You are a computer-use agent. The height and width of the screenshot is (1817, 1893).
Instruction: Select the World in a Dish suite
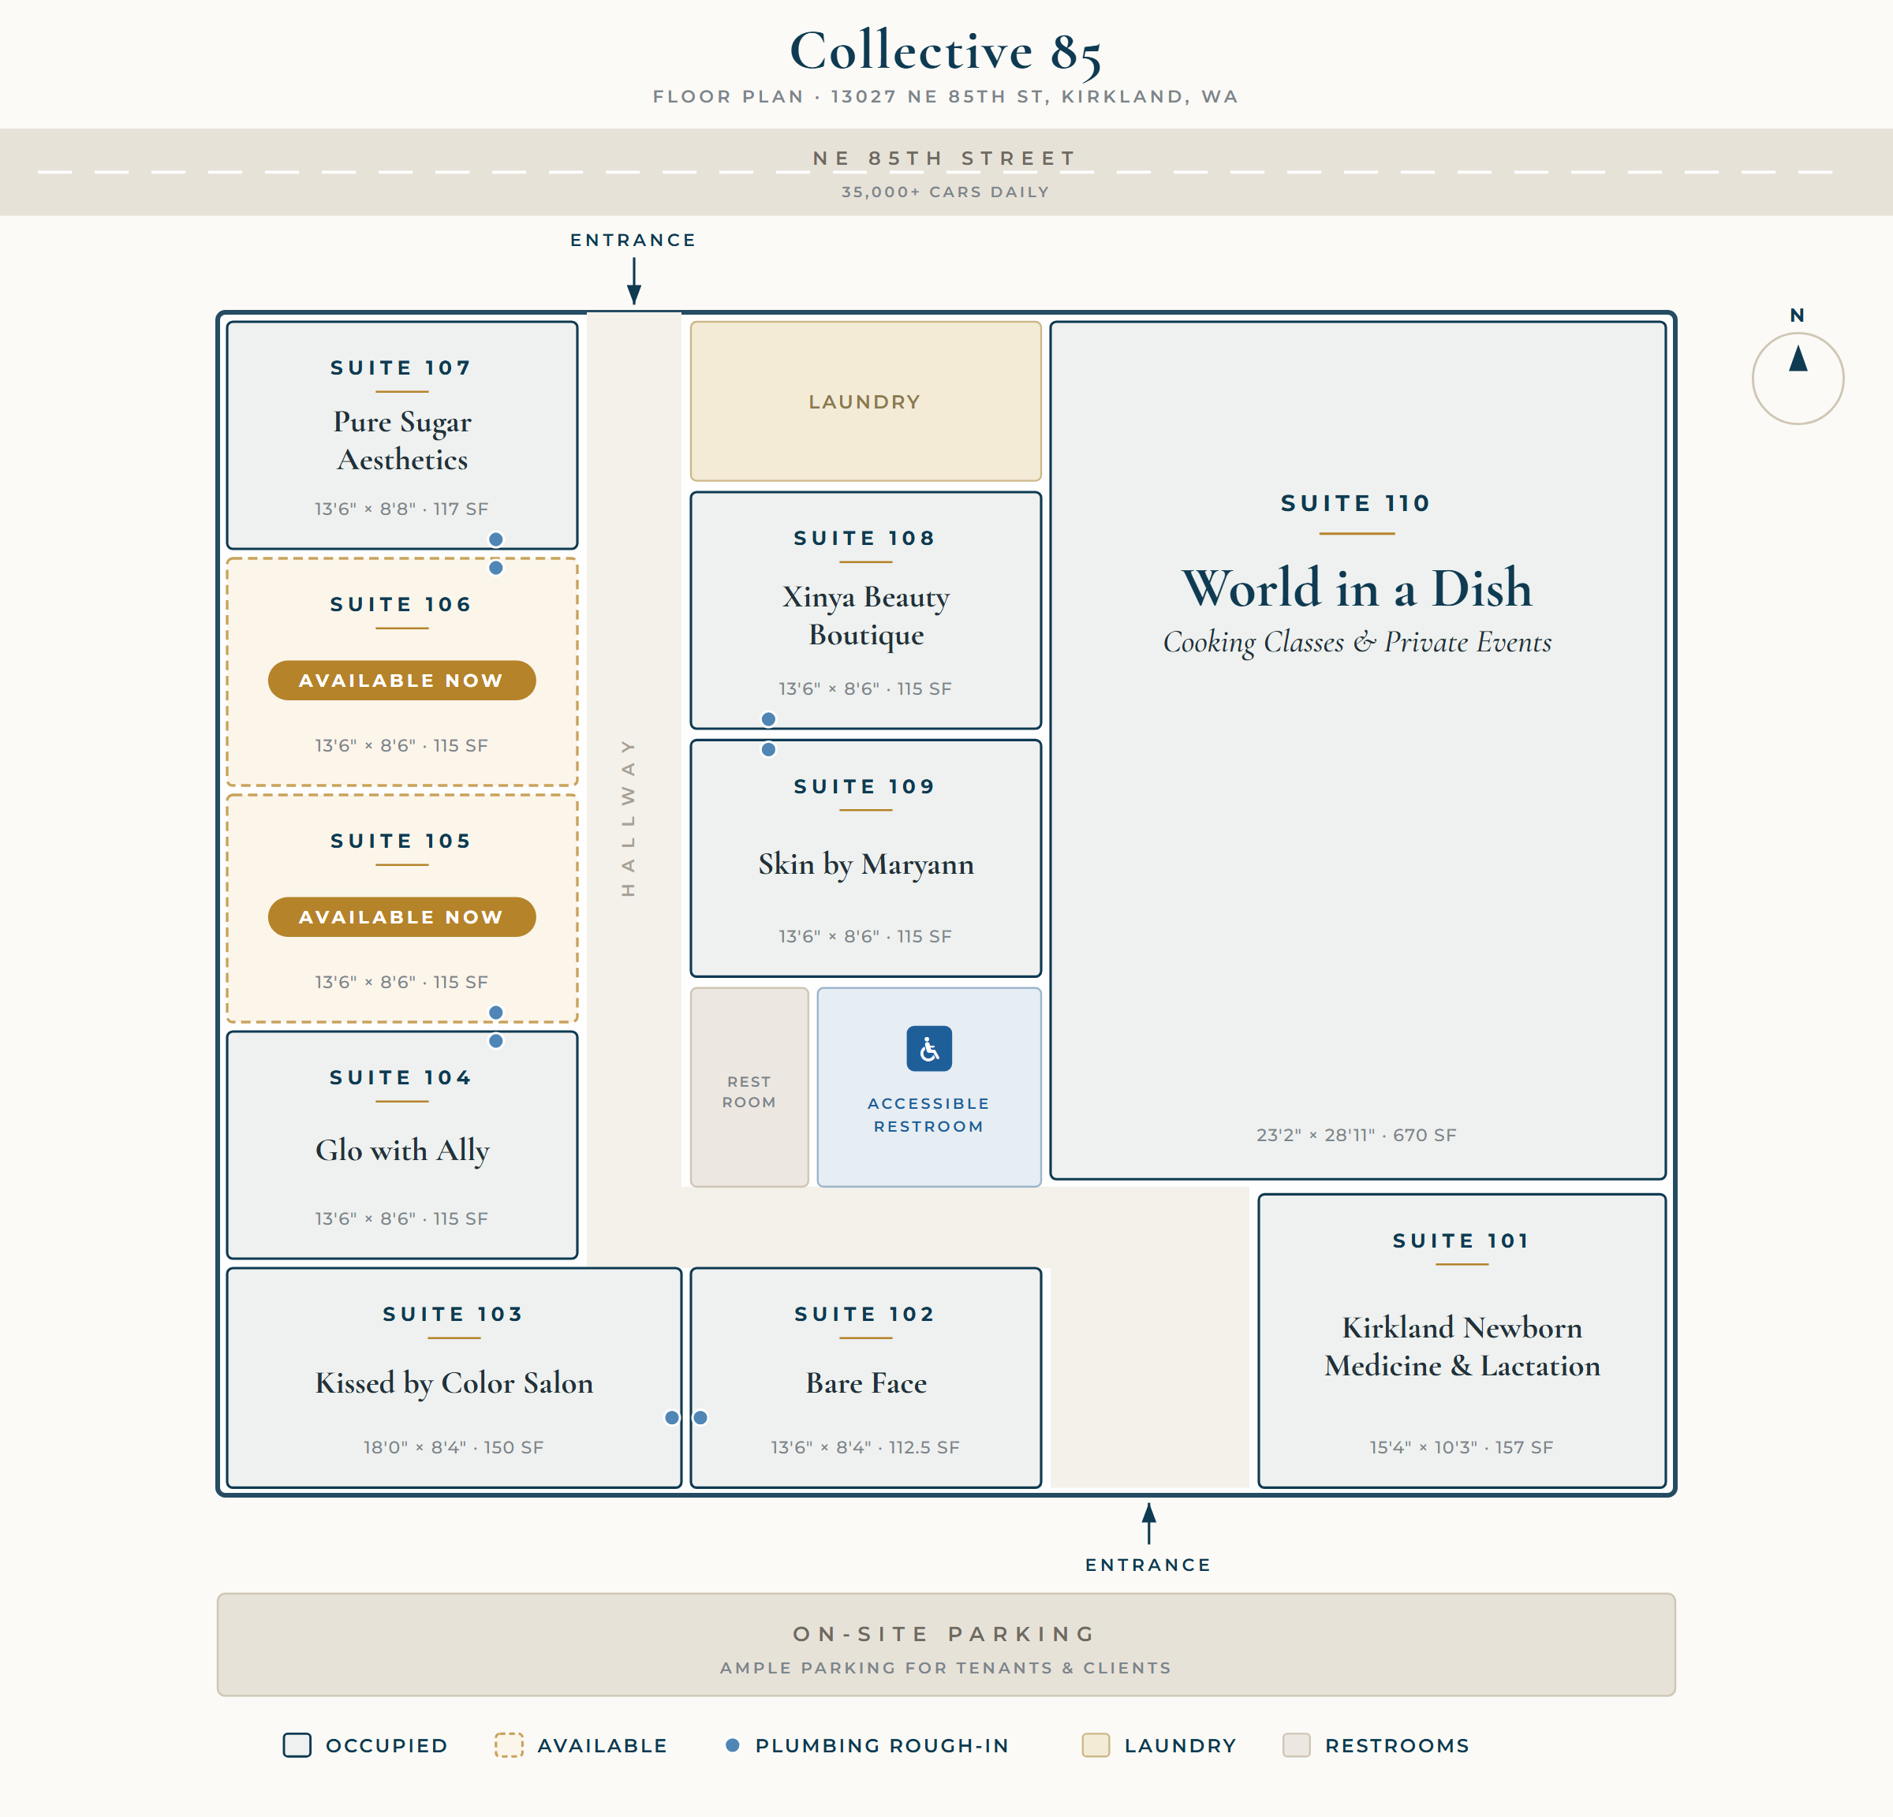tap(1358, 750)
